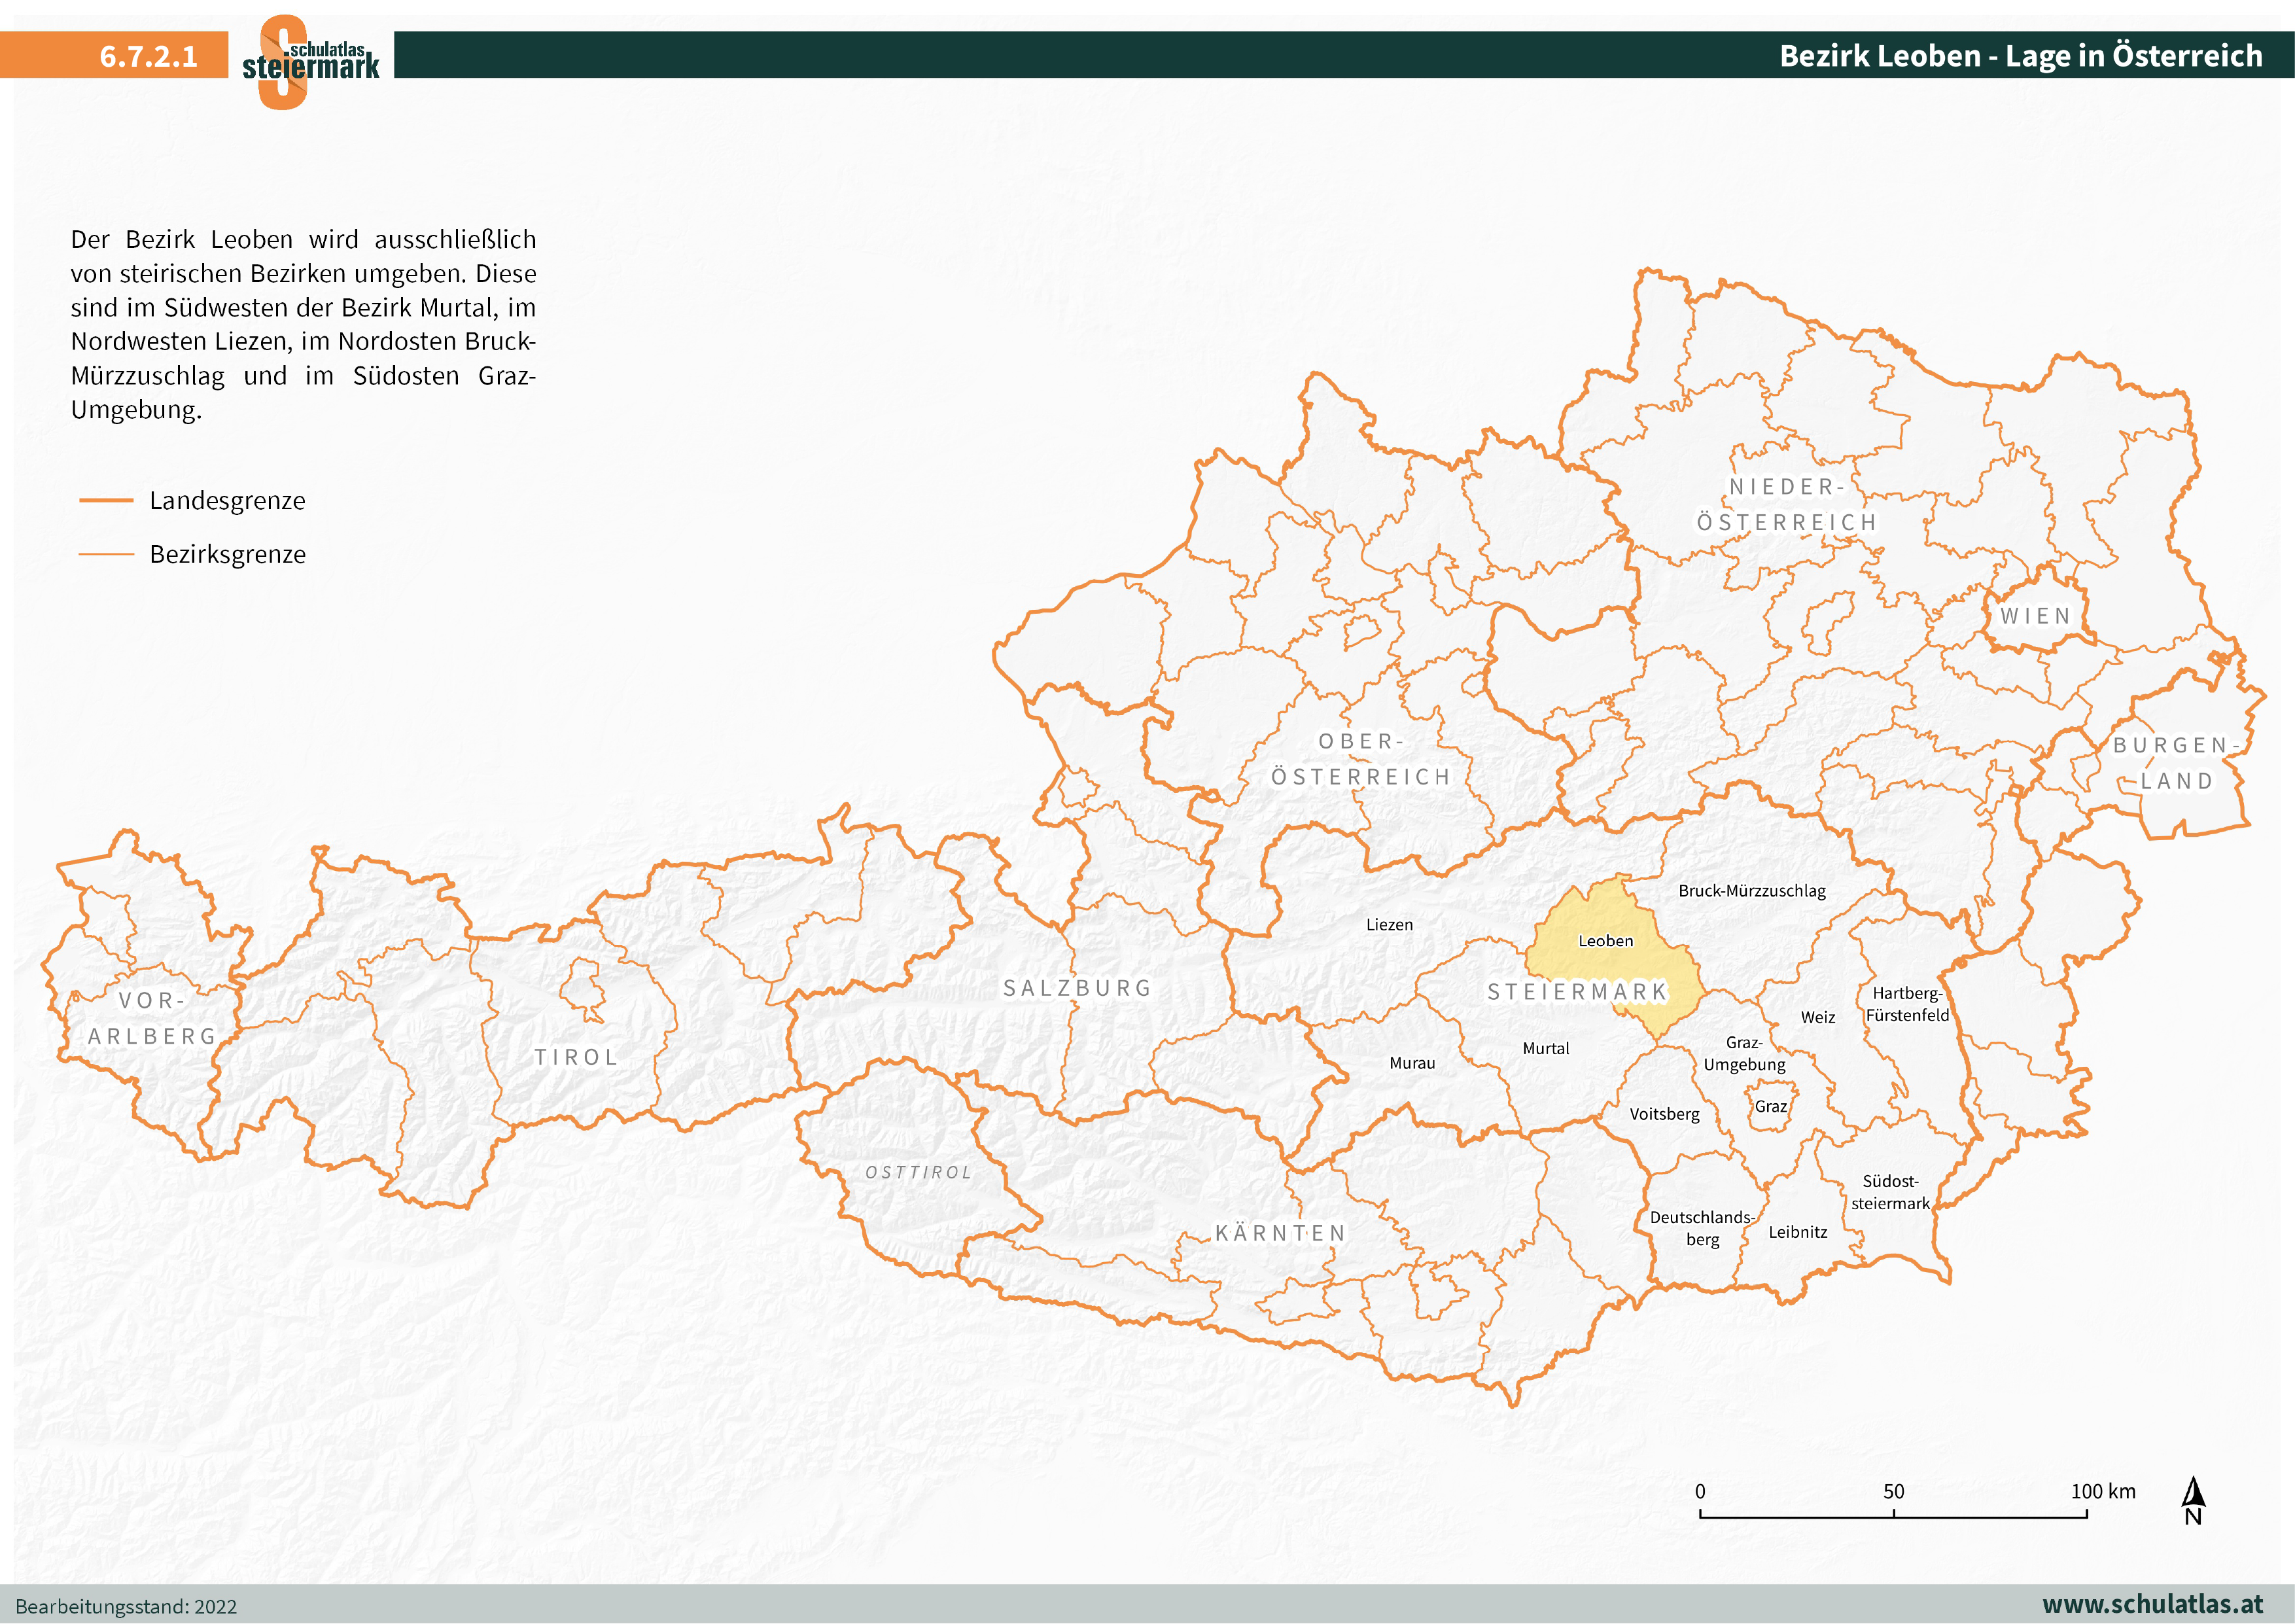Select the Bruck-Mürzzuschlag district label

pyautogui.click(x=1751, y=891)
